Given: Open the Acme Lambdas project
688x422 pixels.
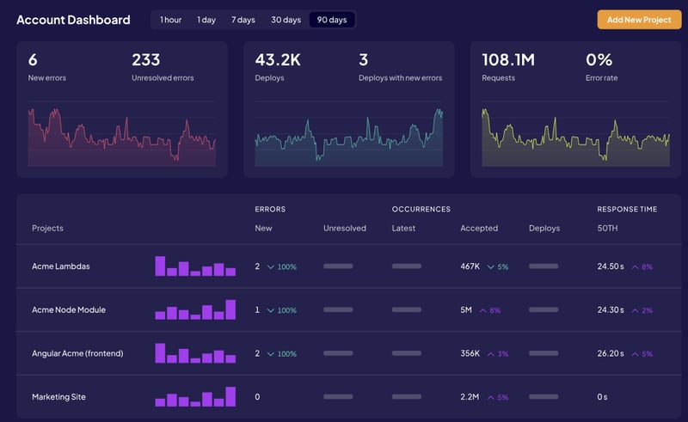Looking at the screenshot, I should (61, 267).
